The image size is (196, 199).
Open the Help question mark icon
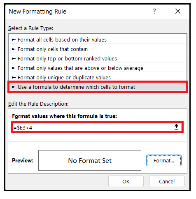154,11
